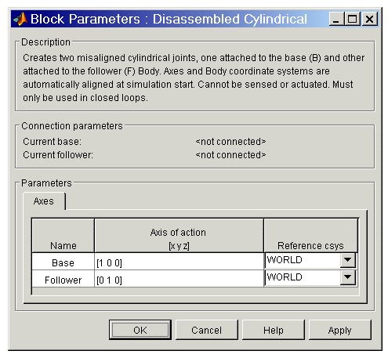Select the Follower row name cell

(63, 279)
